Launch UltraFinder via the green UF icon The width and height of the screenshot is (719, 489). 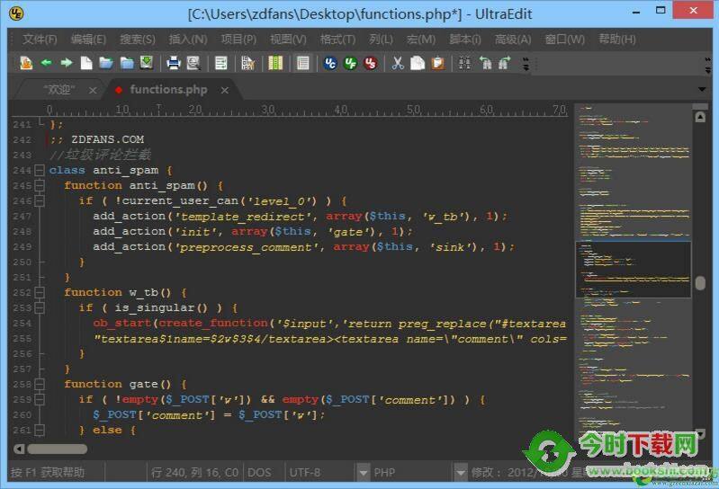point(350,63)
